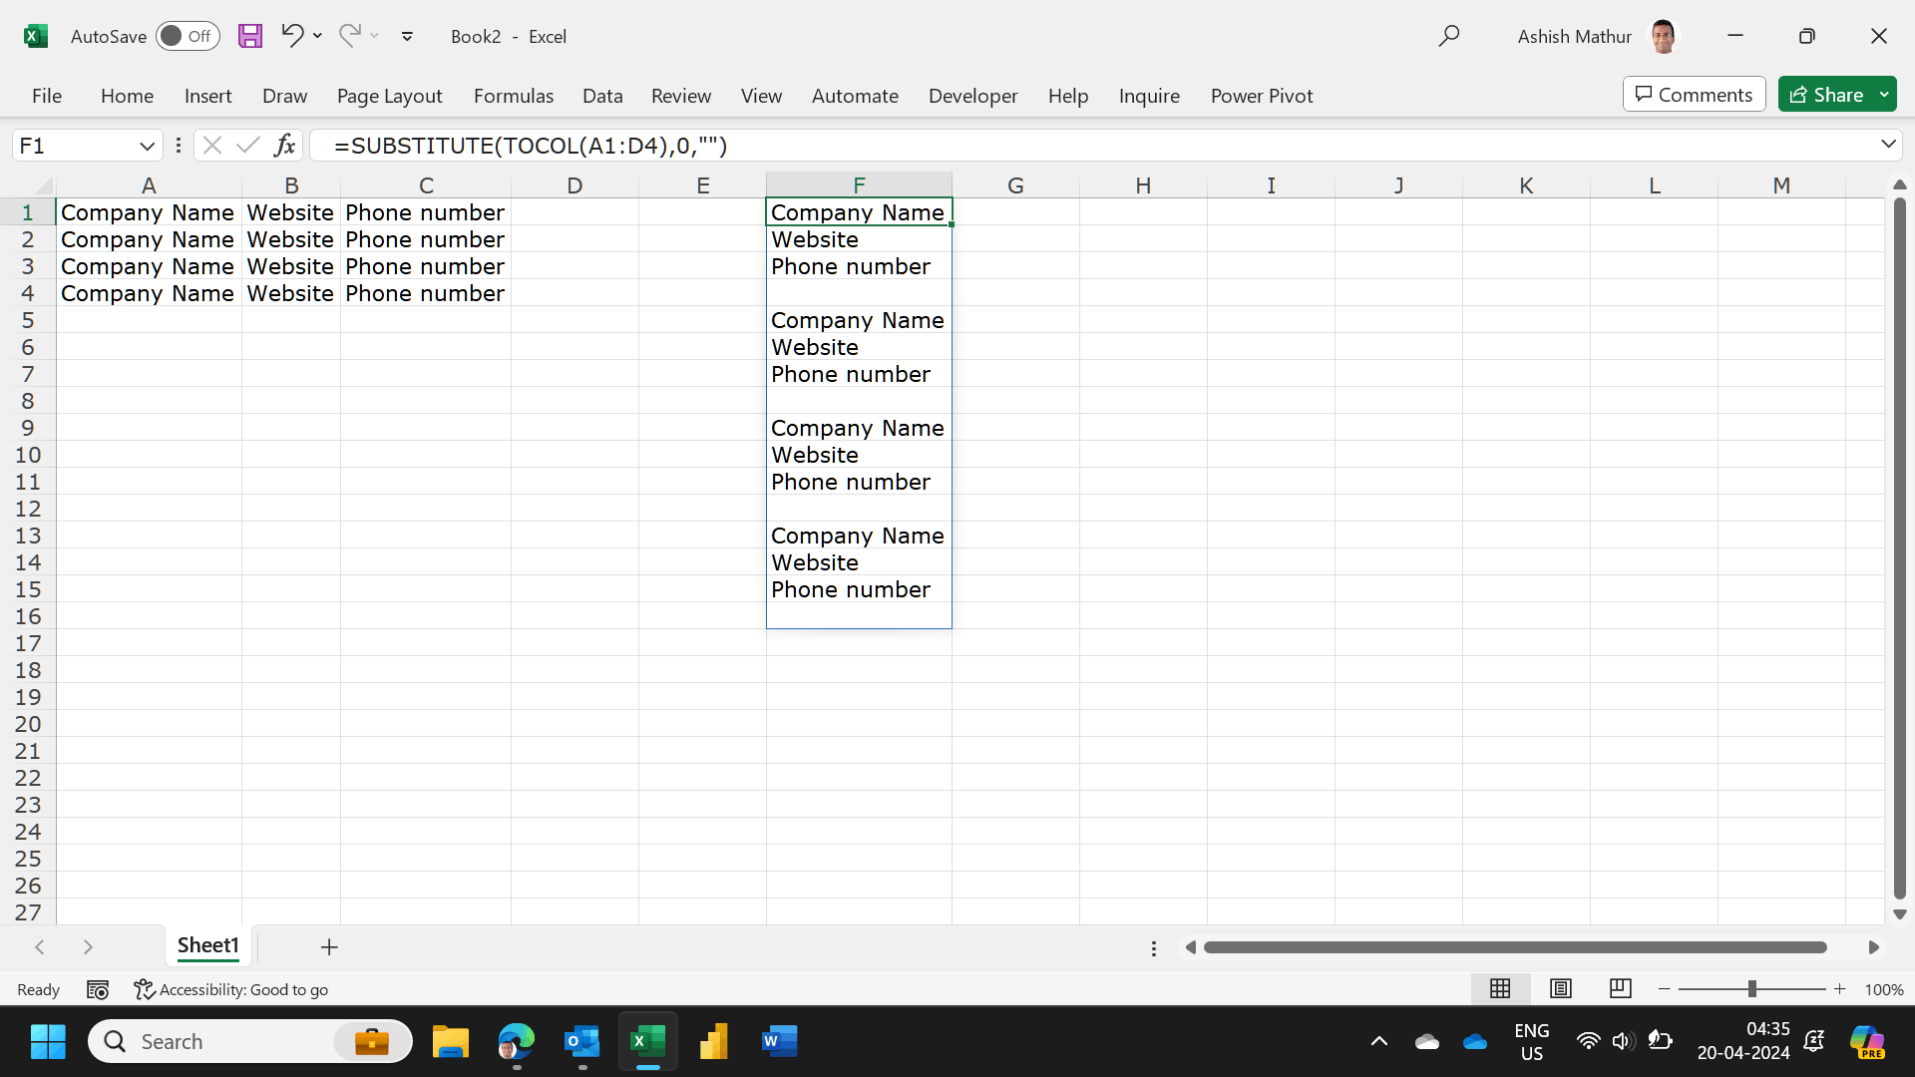Screen dimensions: 1915x1077
Task: Click the zoom slider handle
Action: [1751, 988]
